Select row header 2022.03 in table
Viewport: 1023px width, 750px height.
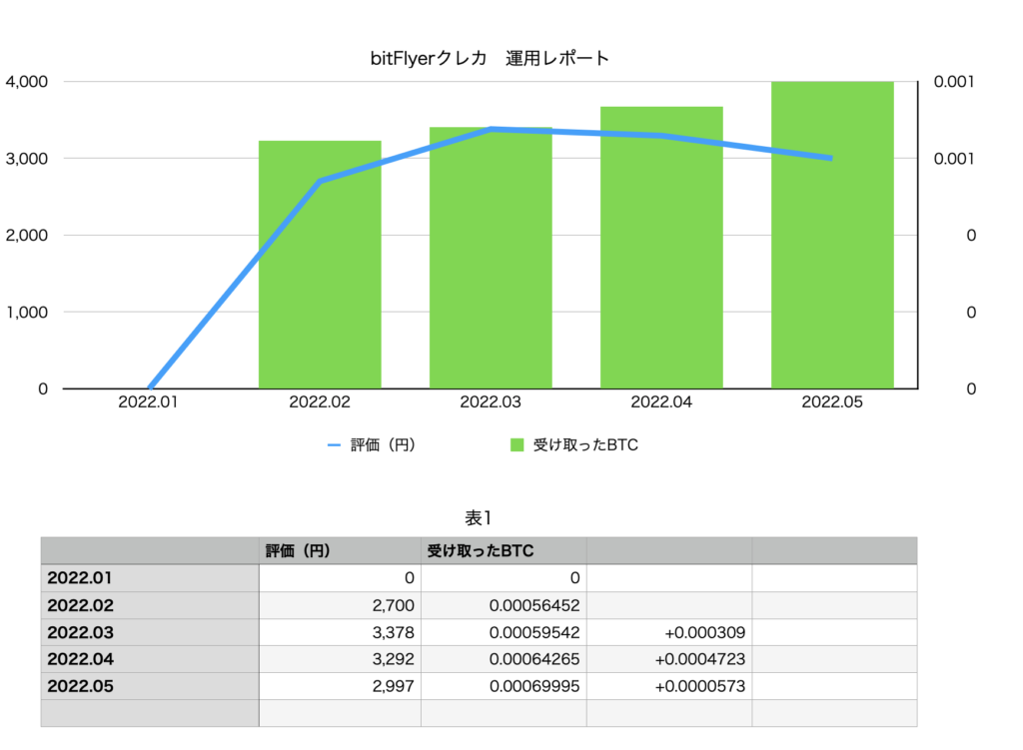coord(150,632)
